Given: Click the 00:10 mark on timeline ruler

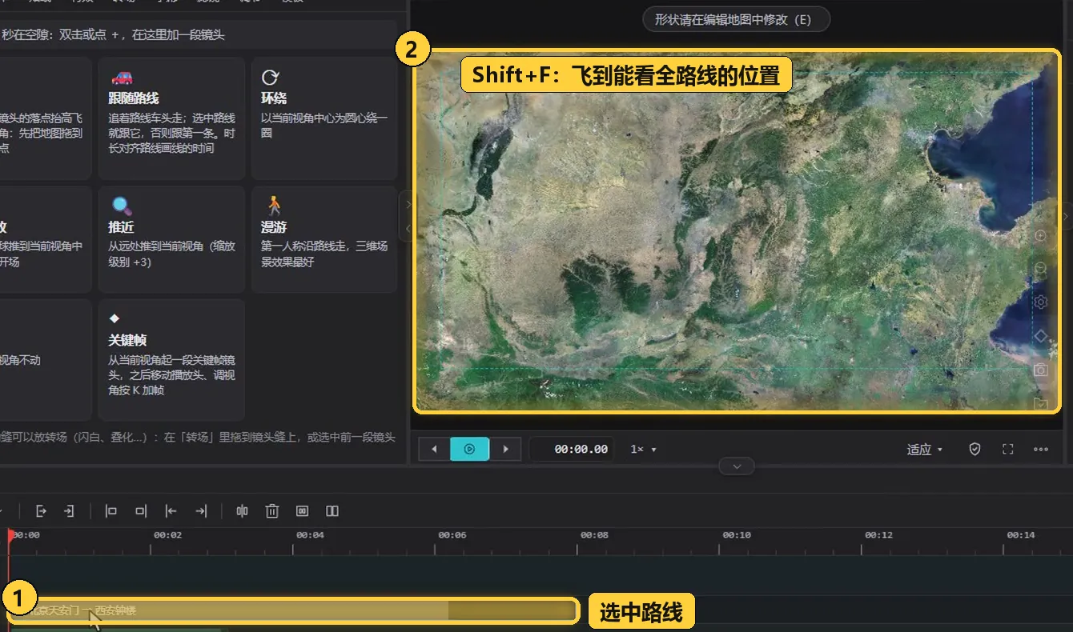Looking at the screenshot, I should (x=737, y=535).
